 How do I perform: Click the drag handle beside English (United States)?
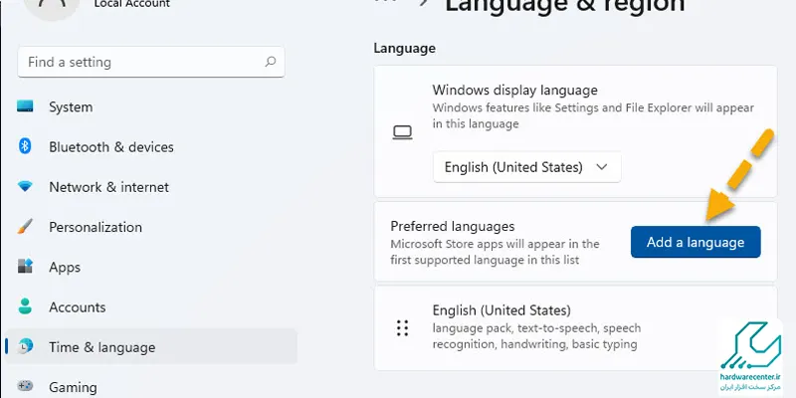(x=403, y=328)
